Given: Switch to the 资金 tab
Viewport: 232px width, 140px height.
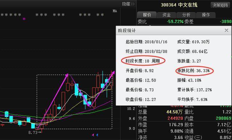Looking at the screenshot, I should tap(166, 15).
